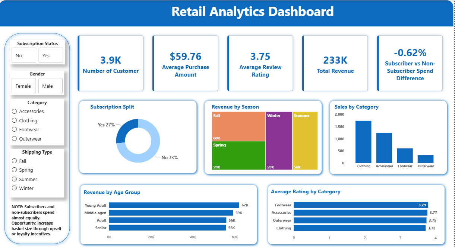Click the 62K Young Adult data label
Viewport: 455px width, 248px height.
(x=245, y=205)
